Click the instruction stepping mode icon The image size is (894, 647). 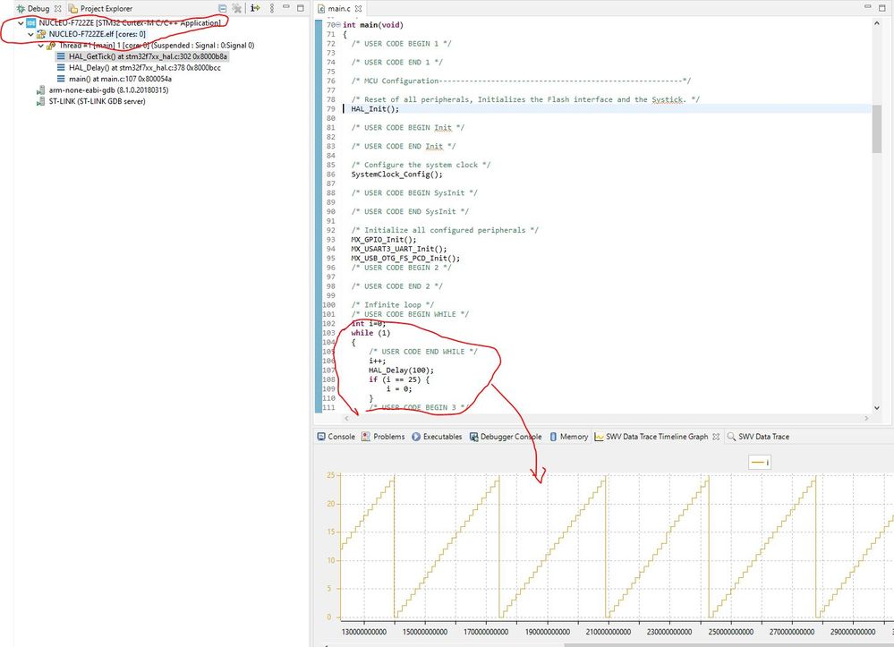coord(255,8)
